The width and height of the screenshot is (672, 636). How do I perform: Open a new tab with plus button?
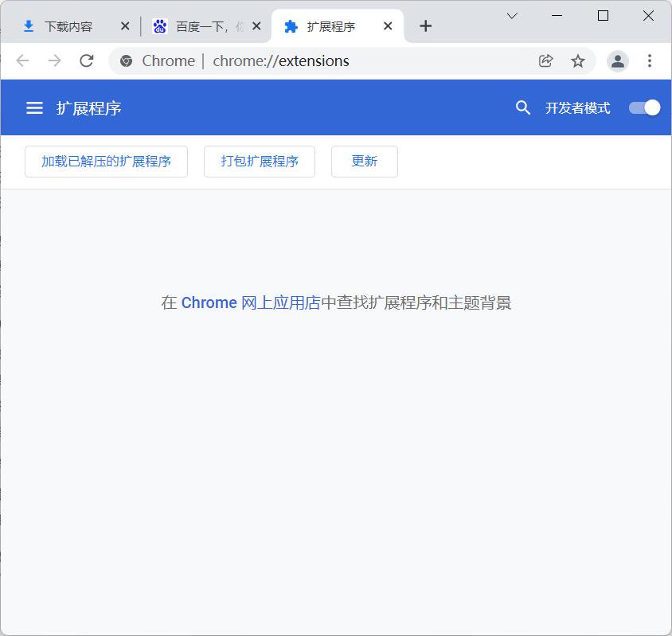click(425, 26)
